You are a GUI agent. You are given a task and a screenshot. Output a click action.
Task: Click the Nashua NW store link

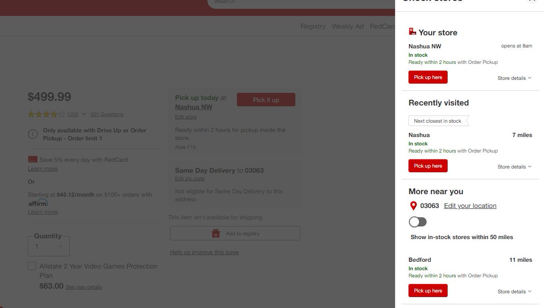194,107
